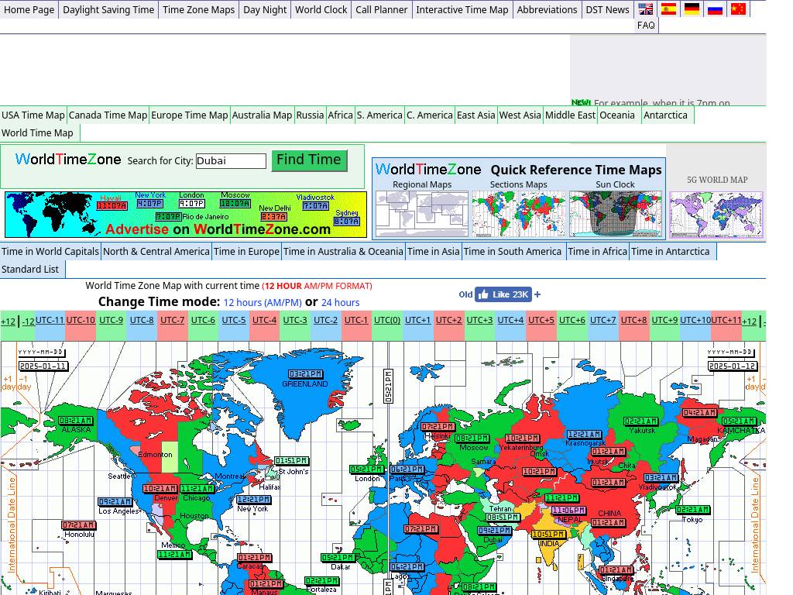793x595 pixels.
Task: Switch to 12 hours (AM/PM) mode
Action: pos(263,303)
